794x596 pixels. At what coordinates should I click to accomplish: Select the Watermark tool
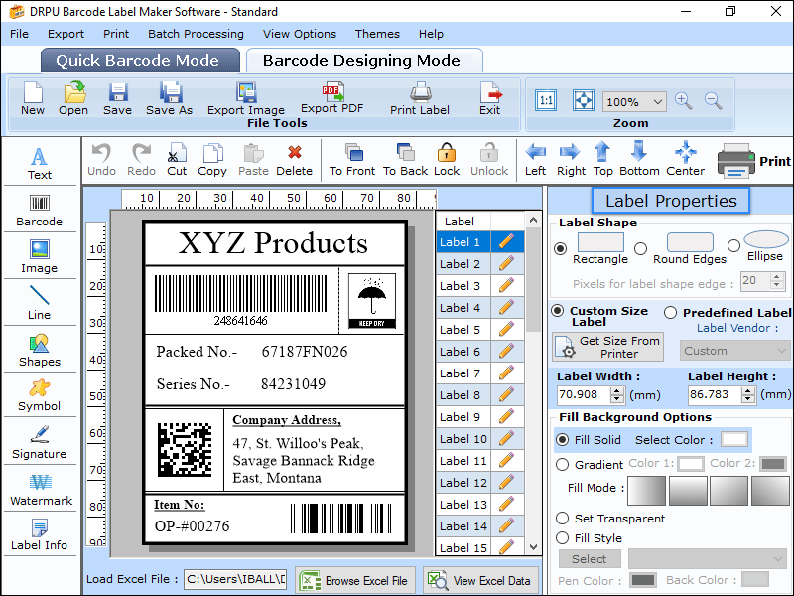tap(41, 490)
